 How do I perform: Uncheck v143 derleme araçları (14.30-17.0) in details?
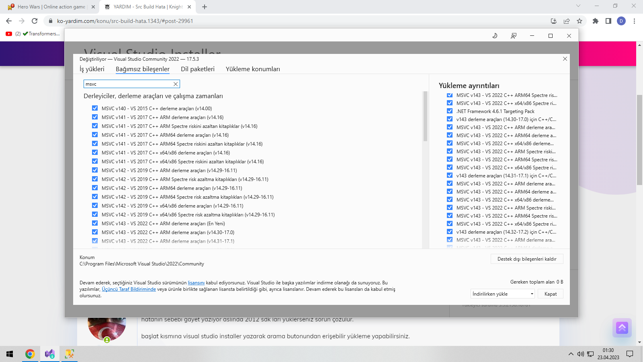[x=450, y=119]
